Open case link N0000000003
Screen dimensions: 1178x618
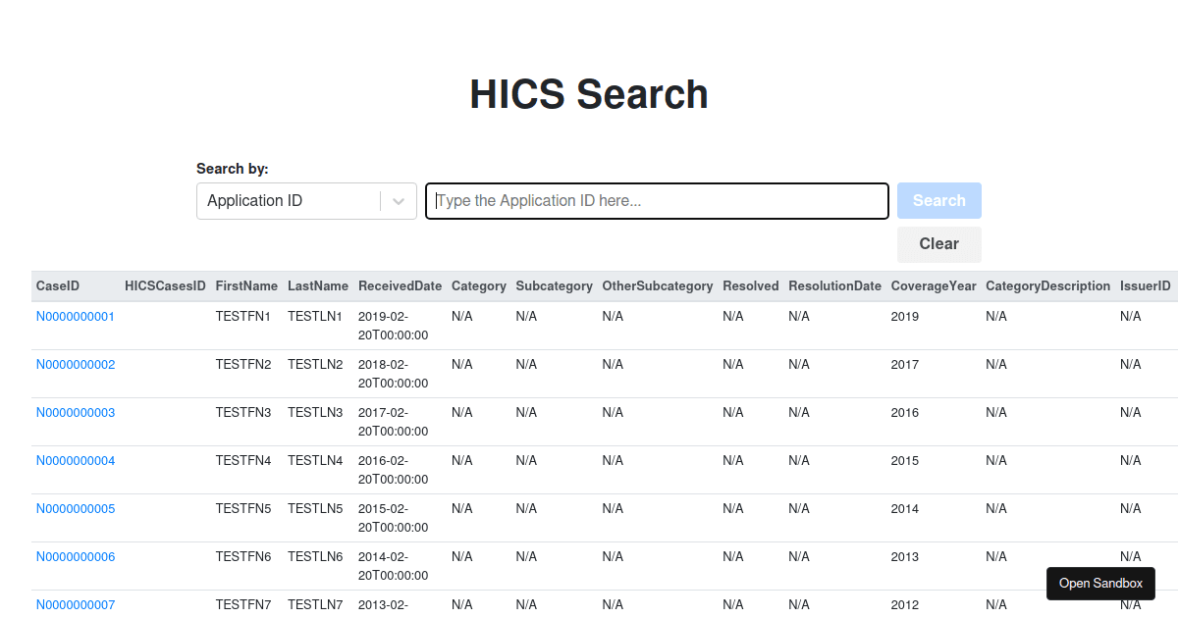pos(76,413)
